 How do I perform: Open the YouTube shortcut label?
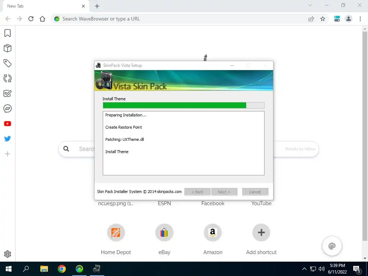(261, 203)
